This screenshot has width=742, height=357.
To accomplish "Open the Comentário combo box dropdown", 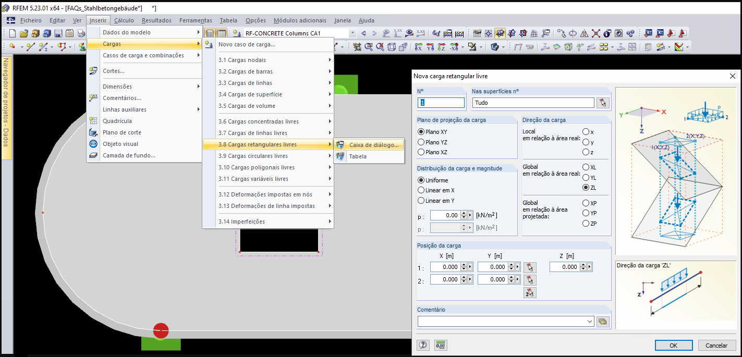I will [590, 322].
